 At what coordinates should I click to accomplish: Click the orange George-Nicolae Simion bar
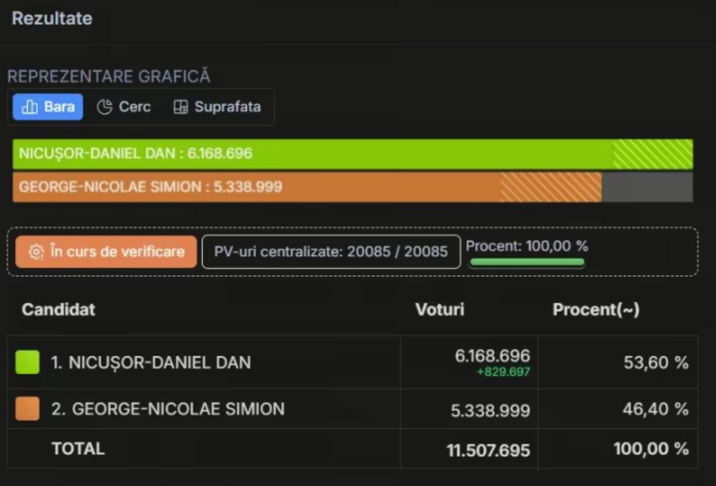304,187
